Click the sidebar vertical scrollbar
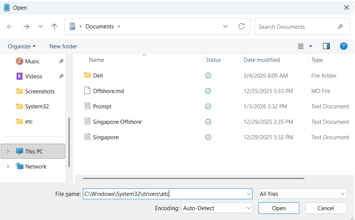The image size is (355, 220). pyautogui.click(x=69, y=142)
